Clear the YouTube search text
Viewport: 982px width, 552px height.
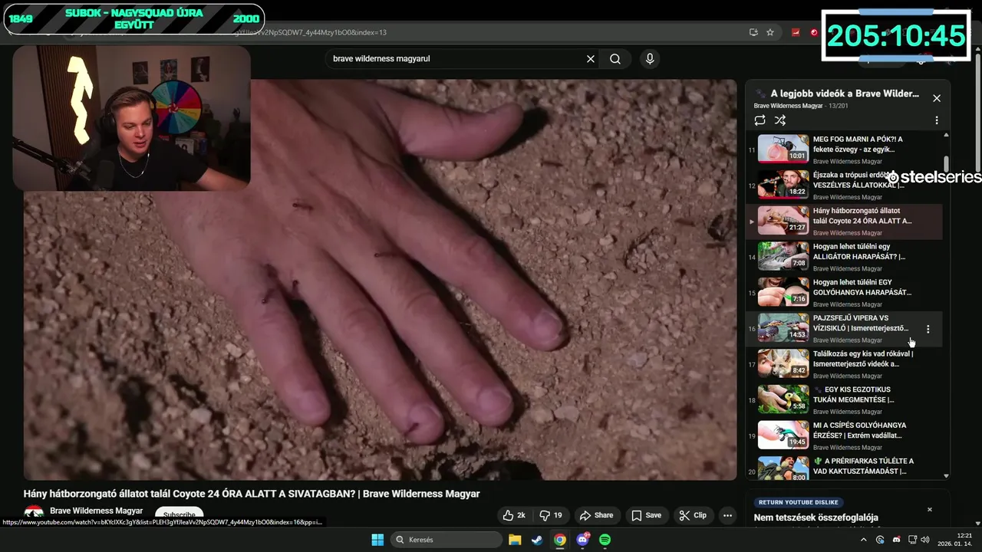[591, 59]
